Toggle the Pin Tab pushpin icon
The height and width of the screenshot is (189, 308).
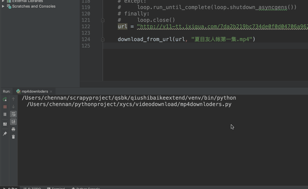pyautogui.click(x=5, y=134)
